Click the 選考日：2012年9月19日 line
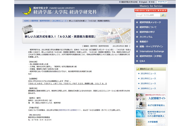 click(x=40, y=100)
